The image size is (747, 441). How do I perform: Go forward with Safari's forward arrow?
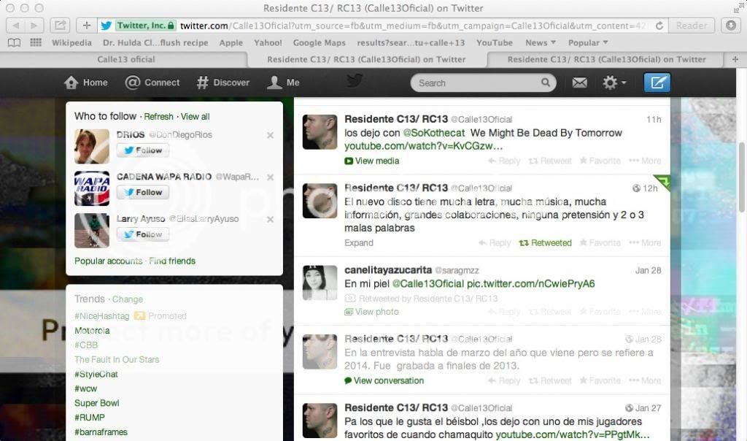tap(34, 26)
